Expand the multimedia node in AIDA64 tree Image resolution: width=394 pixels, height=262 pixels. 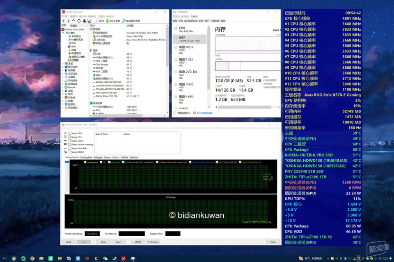[63, 77]
